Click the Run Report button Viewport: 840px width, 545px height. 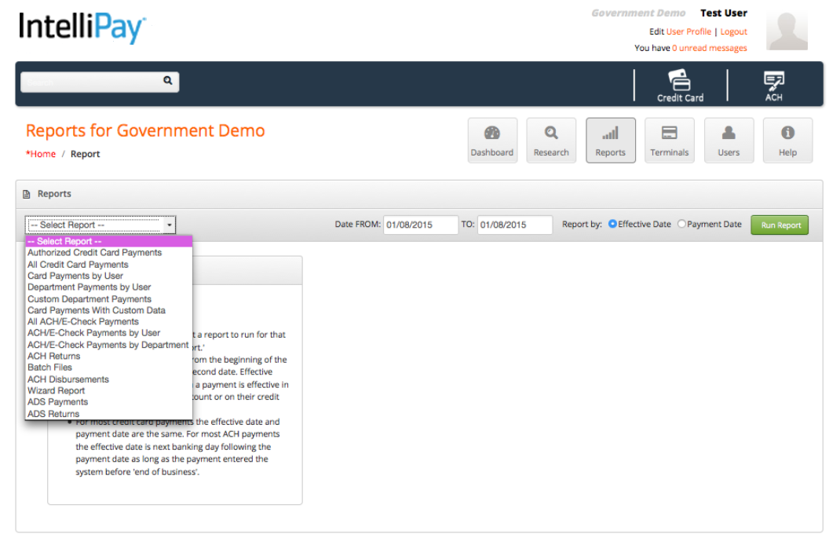pos(779,225)
